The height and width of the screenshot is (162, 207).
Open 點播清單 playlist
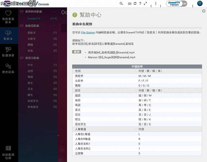pos(8,52)
